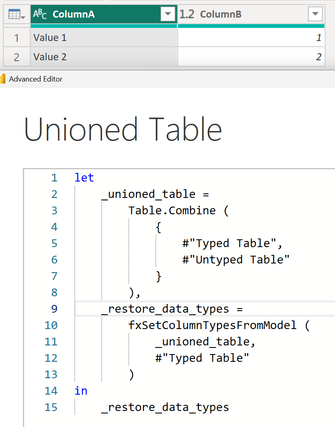This screenshot has height=427, width=335.
Task: Click #"Untyped Table" text on line 6
Action: (236, 260)
